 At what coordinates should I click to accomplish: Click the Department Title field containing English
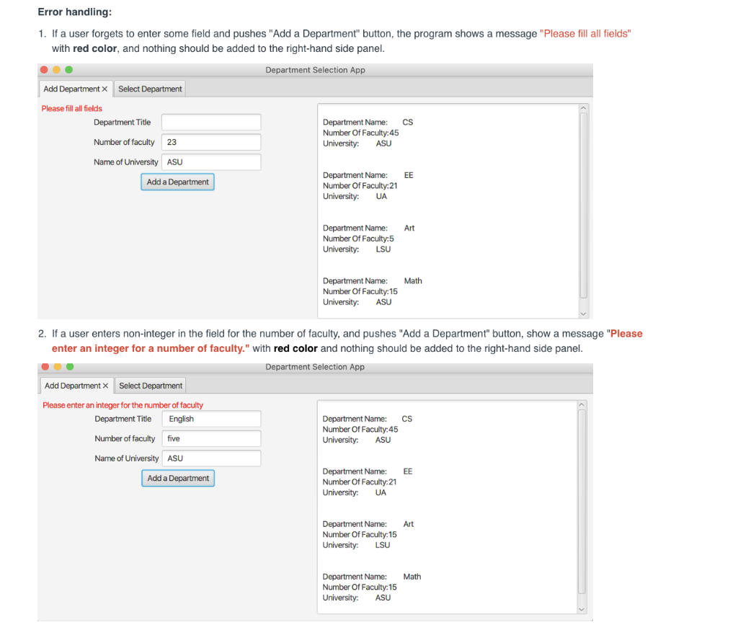point(211,419)
